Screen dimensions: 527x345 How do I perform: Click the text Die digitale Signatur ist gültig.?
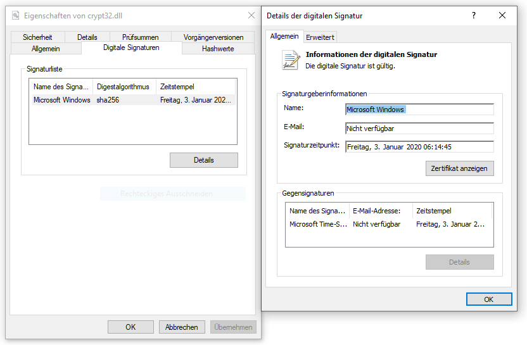pos(350,66)
